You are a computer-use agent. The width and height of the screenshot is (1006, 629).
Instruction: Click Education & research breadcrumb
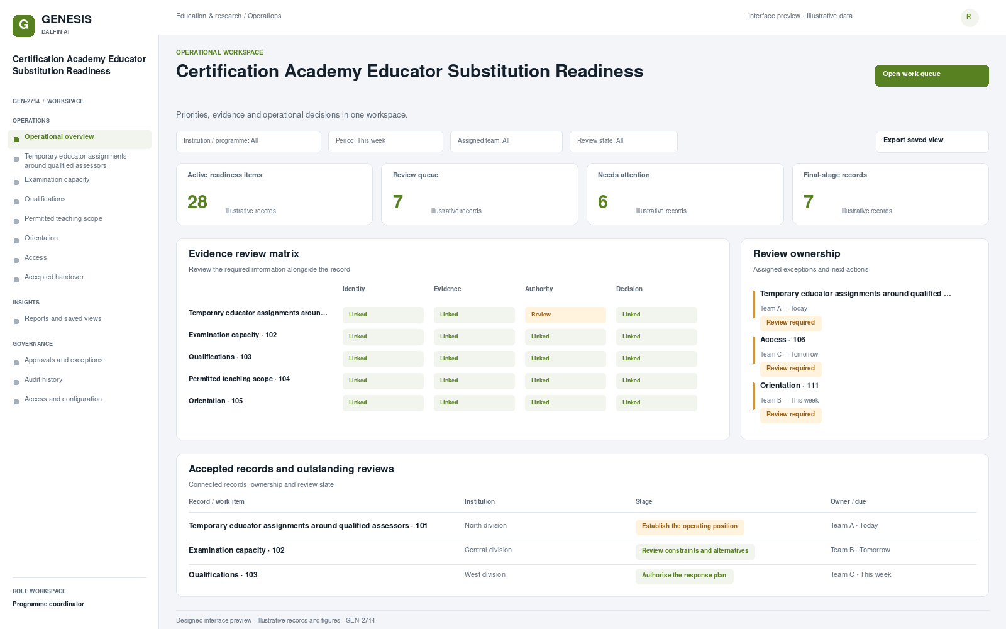[x=209, y=16]
